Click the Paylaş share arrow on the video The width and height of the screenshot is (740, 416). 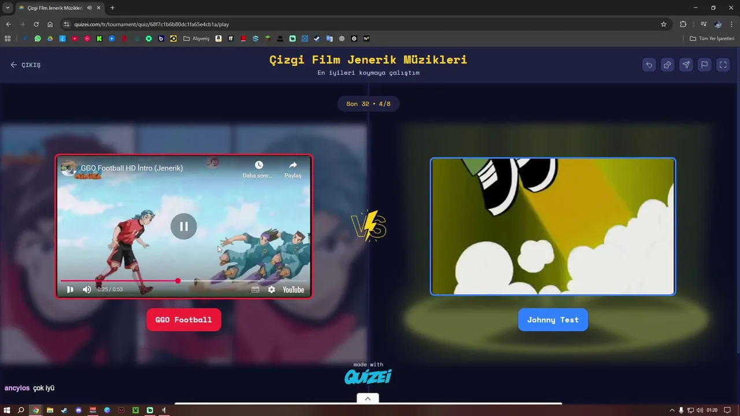coord(293,169)
